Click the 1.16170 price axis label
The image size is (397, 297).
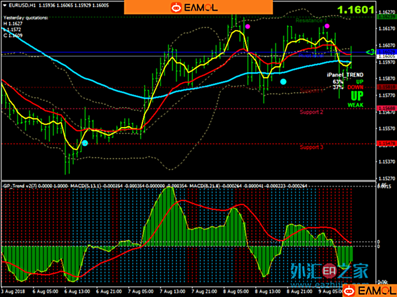click(387, 29)
